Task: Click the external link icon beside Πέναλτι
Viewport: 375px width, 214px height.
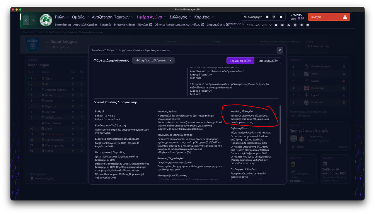Action: coord(151,25)
